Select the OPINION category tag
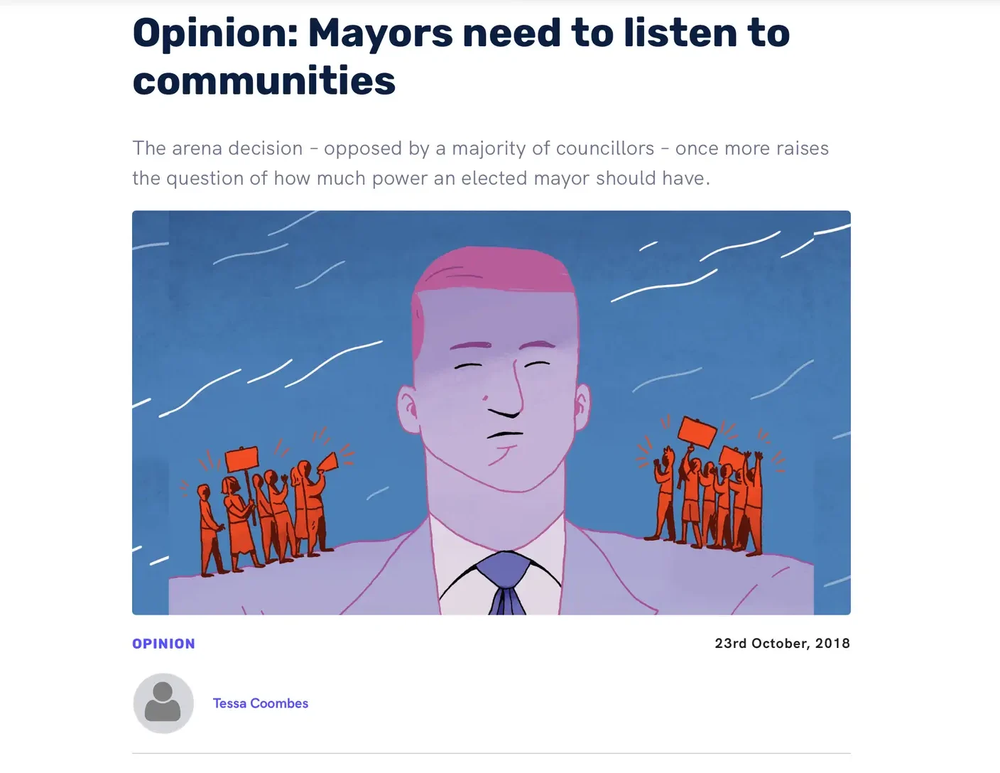1000x773 pixels. click(x=163, y=644)
